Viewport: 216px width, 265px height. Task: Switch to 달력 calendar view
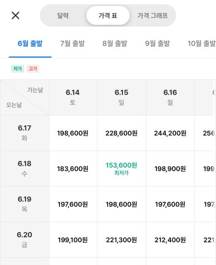pyautogui.click(x=63, y=15)
